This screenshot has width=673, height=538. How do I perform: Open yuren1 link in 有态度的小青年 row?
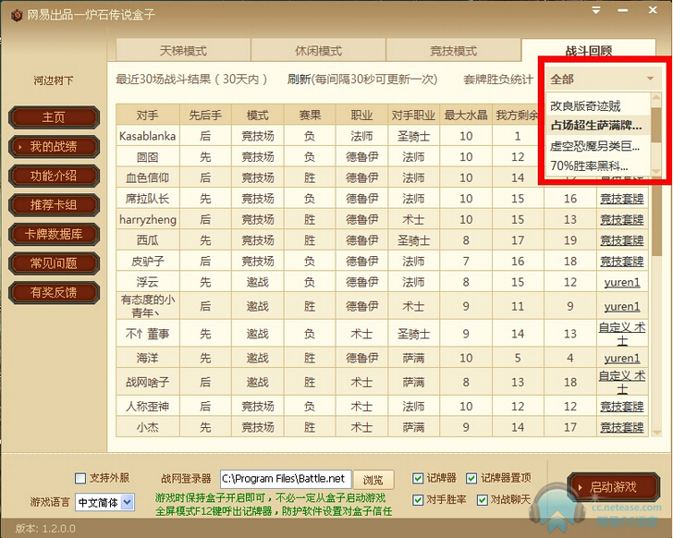pos(622,306)
